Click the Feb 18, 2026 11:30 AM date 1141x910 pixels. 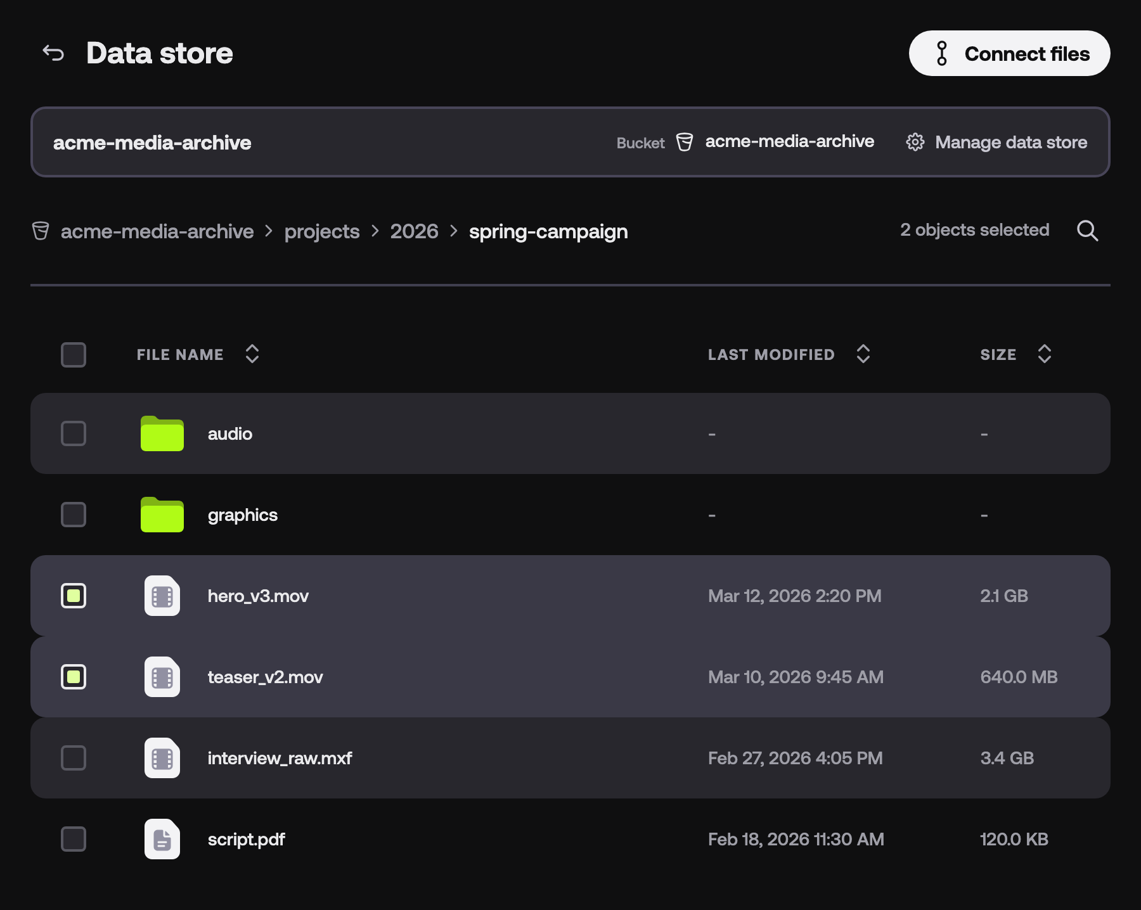[796, 839]
